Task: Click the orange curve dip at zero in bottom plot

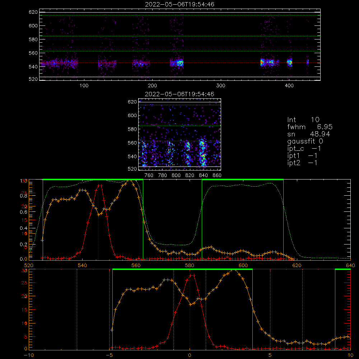Action: coord(191,304)
